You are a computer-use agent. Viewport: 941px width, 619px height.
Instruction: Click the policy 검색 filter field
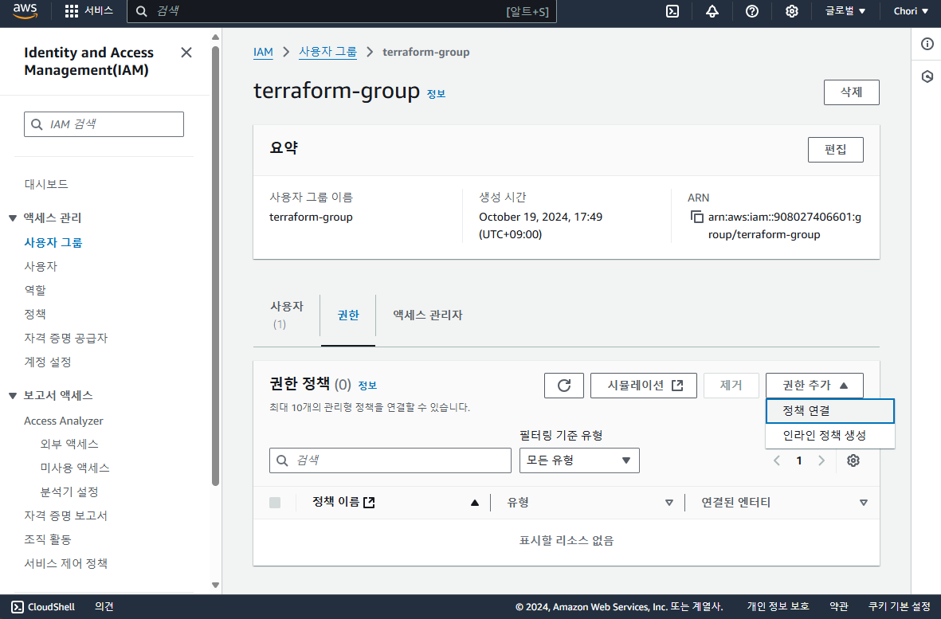coord(390,460)
